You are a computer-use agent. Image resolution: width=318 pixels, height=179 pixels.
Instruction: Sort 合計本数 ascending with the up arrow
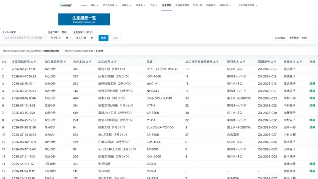pos(87,62)
